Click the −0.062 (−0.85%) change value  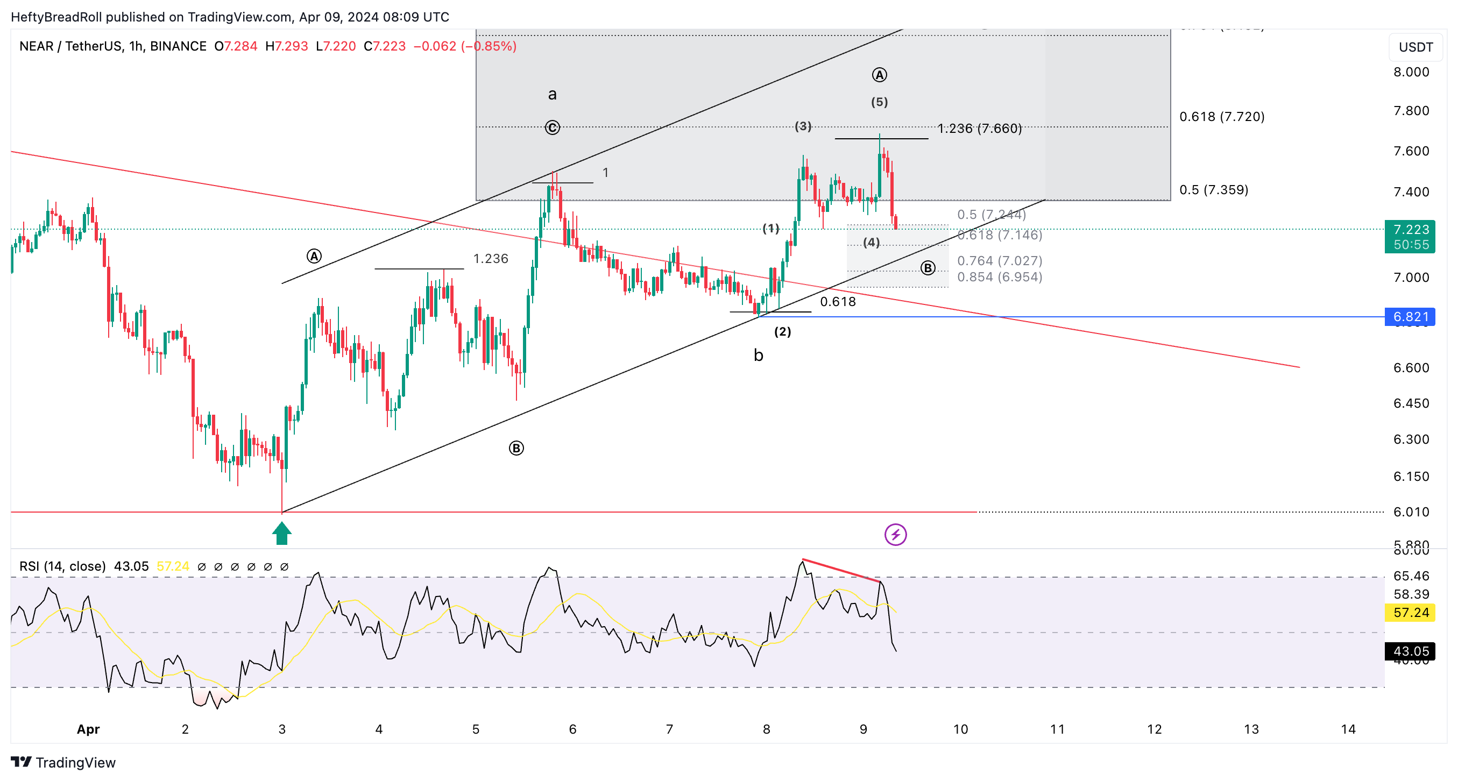465,46
